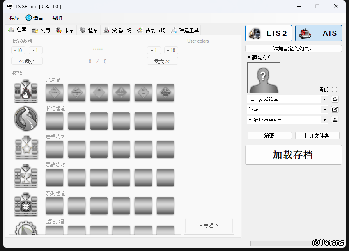Click the large 加载存档 button
This screenshot has width=349, height=251.
click(x=293, y=155)
